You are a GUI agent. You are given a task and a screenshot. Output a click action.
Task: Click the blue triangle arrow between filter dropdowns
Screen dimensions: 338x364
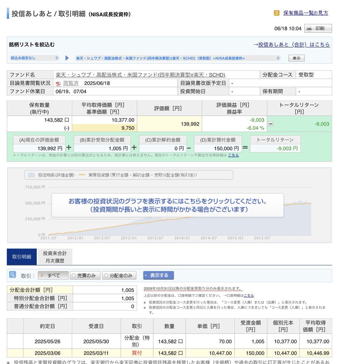pyautogui.click(x=67, y=58)
